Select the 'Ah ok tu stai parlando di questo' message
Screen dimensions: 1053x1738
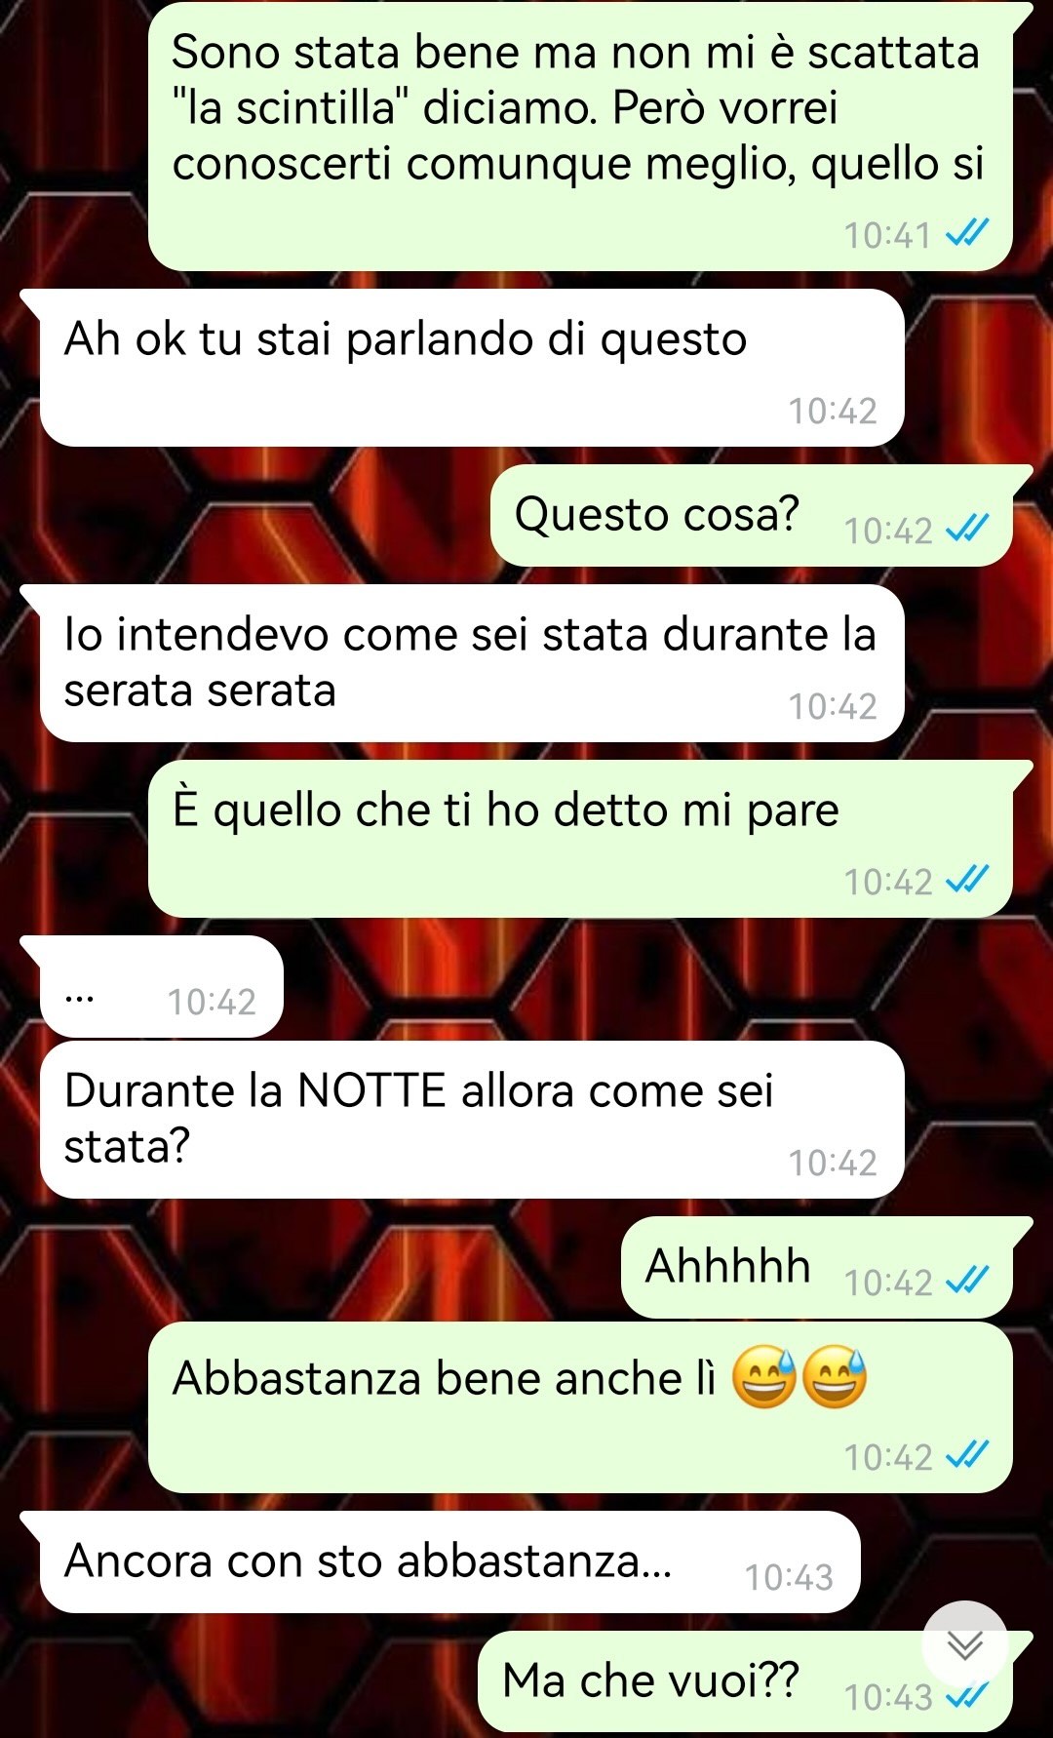point(472,368)
